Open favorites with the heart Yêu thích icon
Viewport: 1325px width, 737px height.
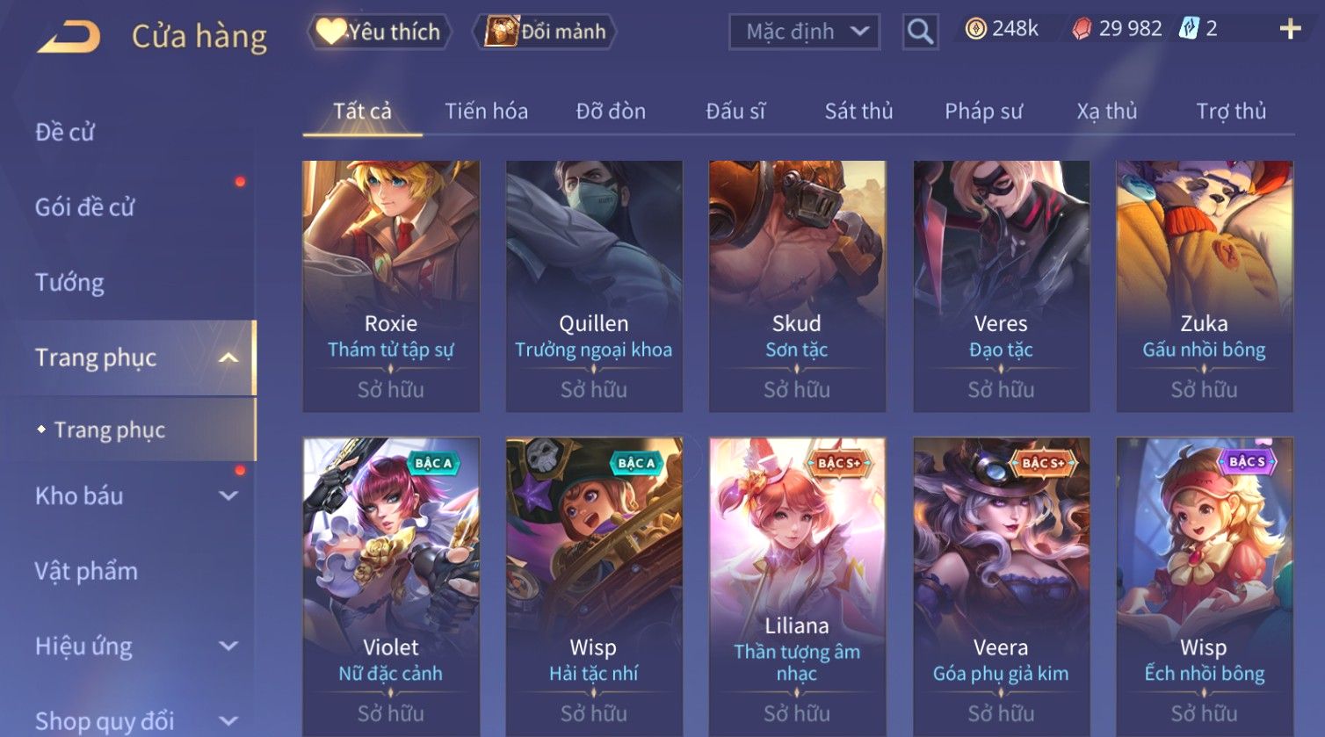330,31
